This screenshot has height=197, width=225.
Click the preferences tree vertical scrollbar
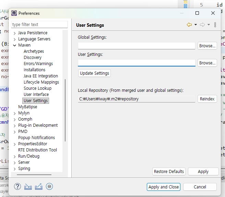pos(65,110)
